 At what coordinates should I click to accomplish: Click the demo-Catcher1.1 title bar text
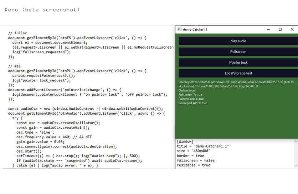[x=195, y=30]
